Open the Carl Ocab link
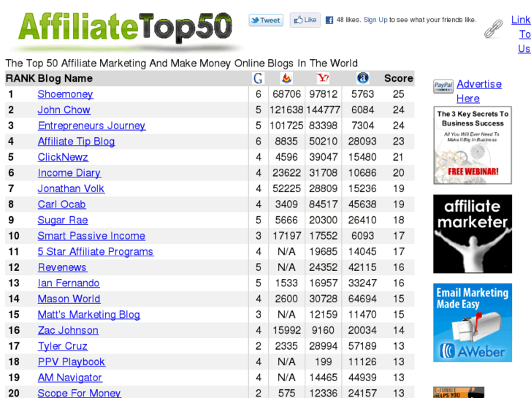The width and height of the screenshot is (531, 398). pos(61,204)
